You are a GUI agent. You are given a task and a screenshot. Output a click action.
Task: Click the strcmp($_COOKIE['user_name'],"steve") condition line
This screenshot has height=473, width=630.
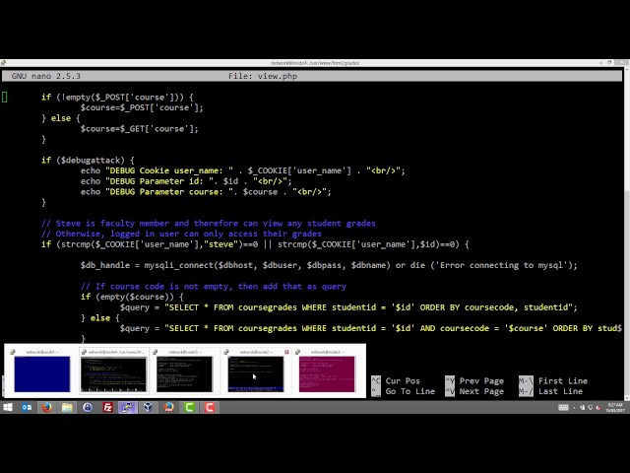point(255,244)
